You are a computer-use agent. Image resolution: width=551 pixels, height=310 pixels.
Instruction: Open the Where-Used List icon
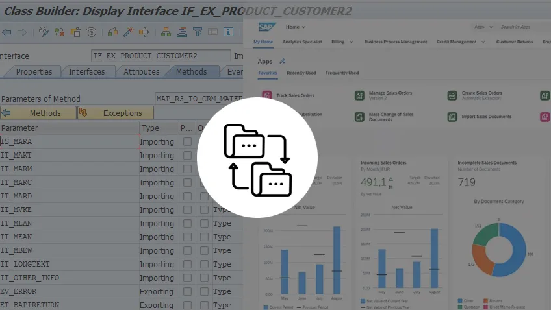point(144,32)
